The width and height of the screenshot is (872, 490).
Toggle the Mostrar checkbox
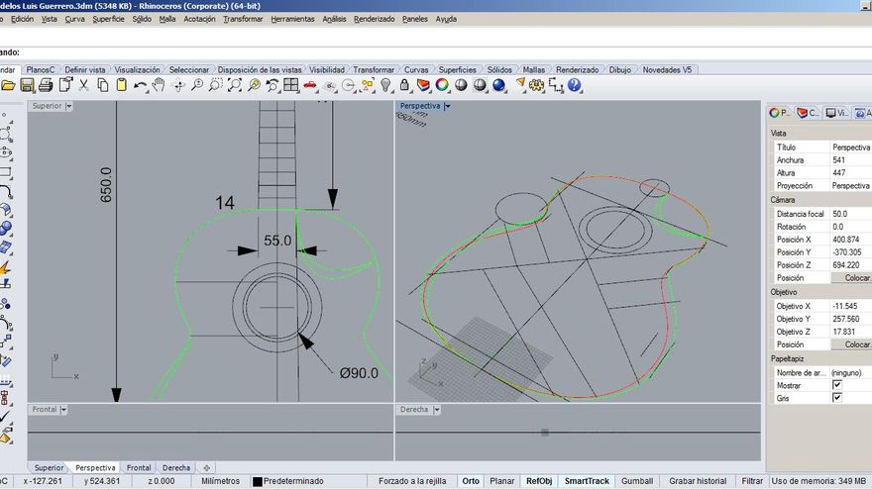click(837, 385)
